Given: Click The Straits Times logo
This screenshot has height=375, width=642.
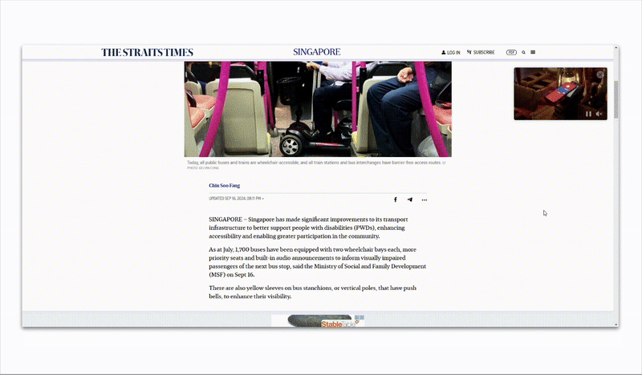Looking at the screenshot, I should 148,52.
